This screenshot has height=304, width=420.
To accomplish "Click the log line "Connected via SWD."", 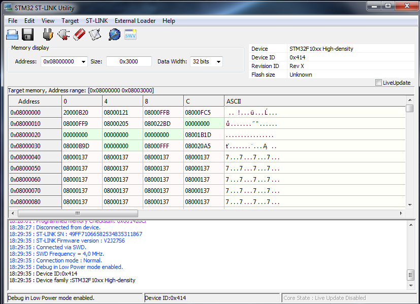I will pyautogui.click(x=48, y=247).
